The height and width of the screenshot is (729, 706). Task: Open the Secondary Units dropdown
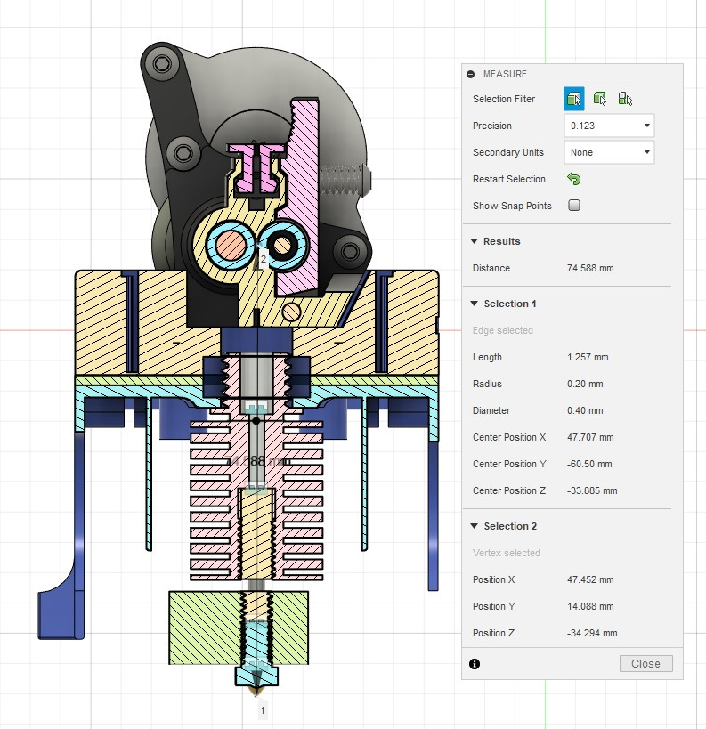tap(609, 152)
